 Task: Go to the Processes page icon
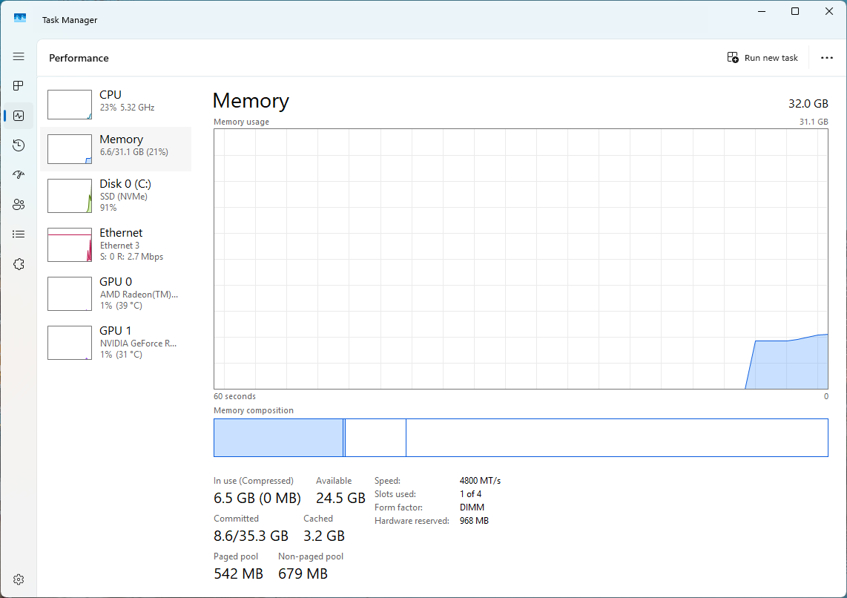[x=19, y=86]
